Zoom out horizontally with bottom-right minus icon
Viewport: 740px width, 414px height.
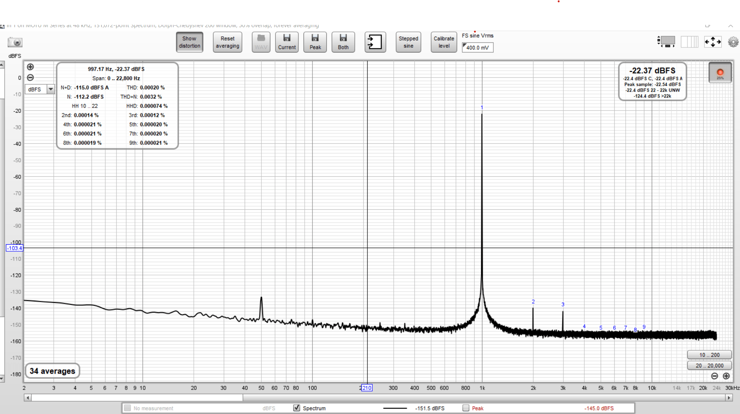coord(714,376)
